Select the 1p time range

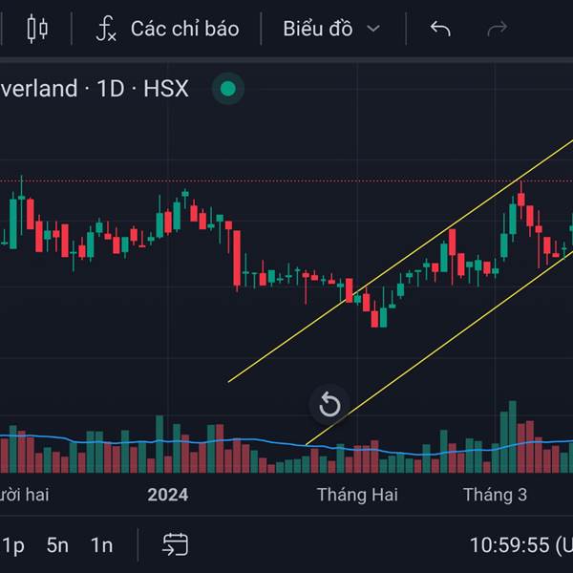tap(13, 545)
